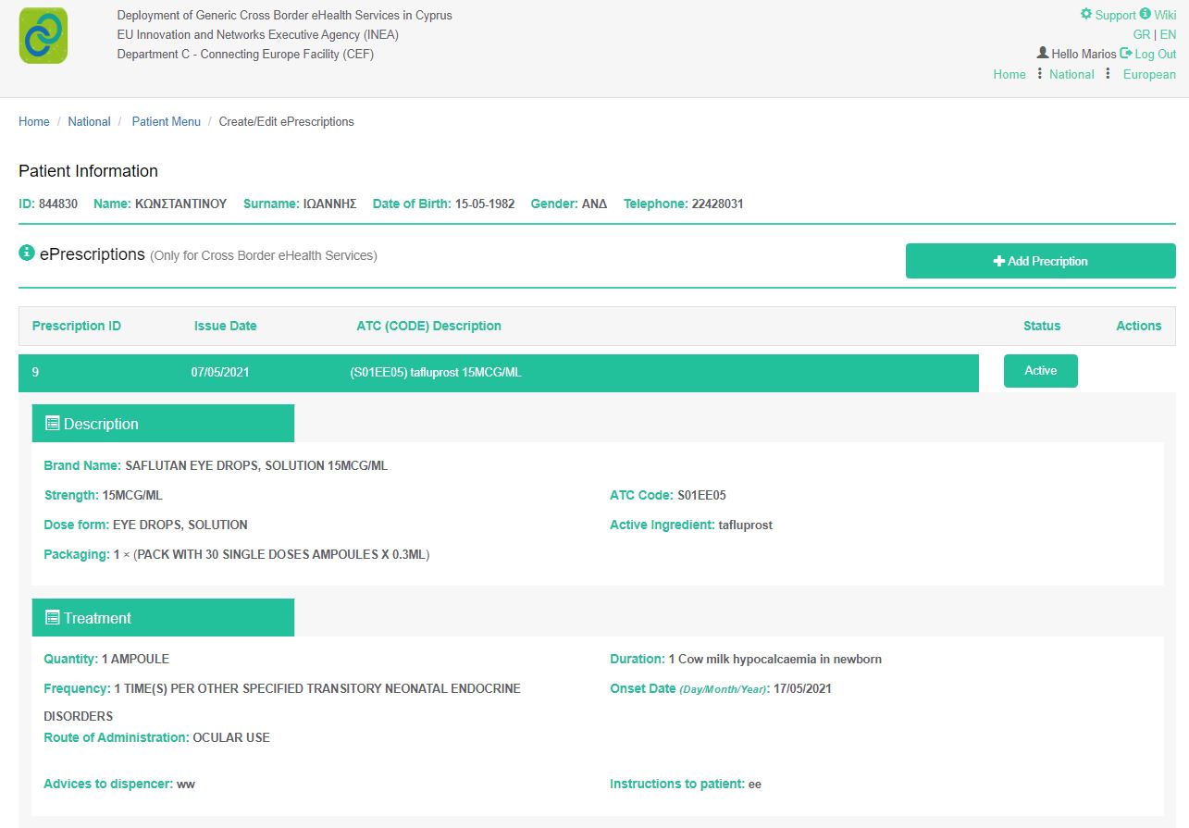Click the info icon next to ePrescriptions
Screen dimensions: 1189x828
click(27, 253)
